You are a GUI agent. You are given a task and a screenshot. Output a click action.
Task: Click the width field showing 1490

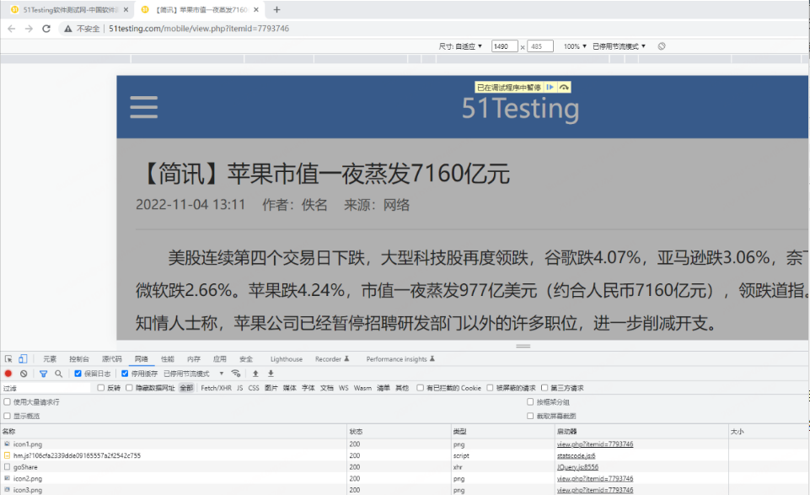click(x=504, y=46)
